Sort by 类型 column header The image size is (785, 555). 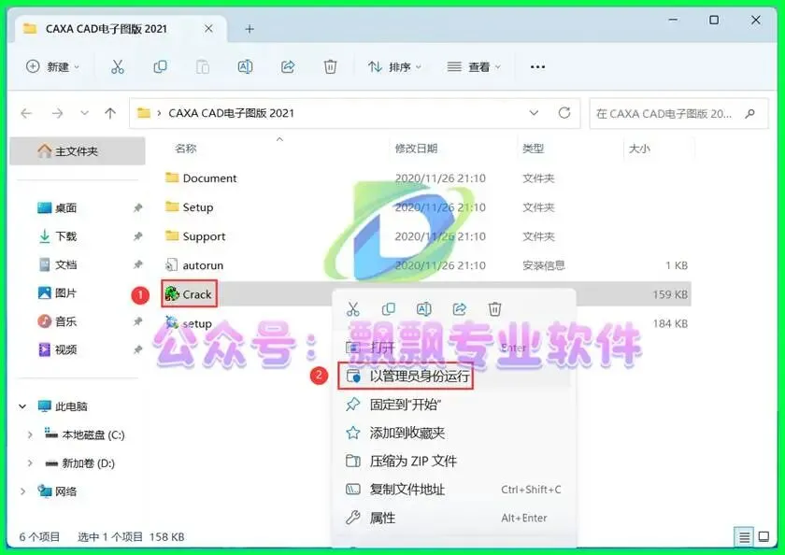point(534,149)
